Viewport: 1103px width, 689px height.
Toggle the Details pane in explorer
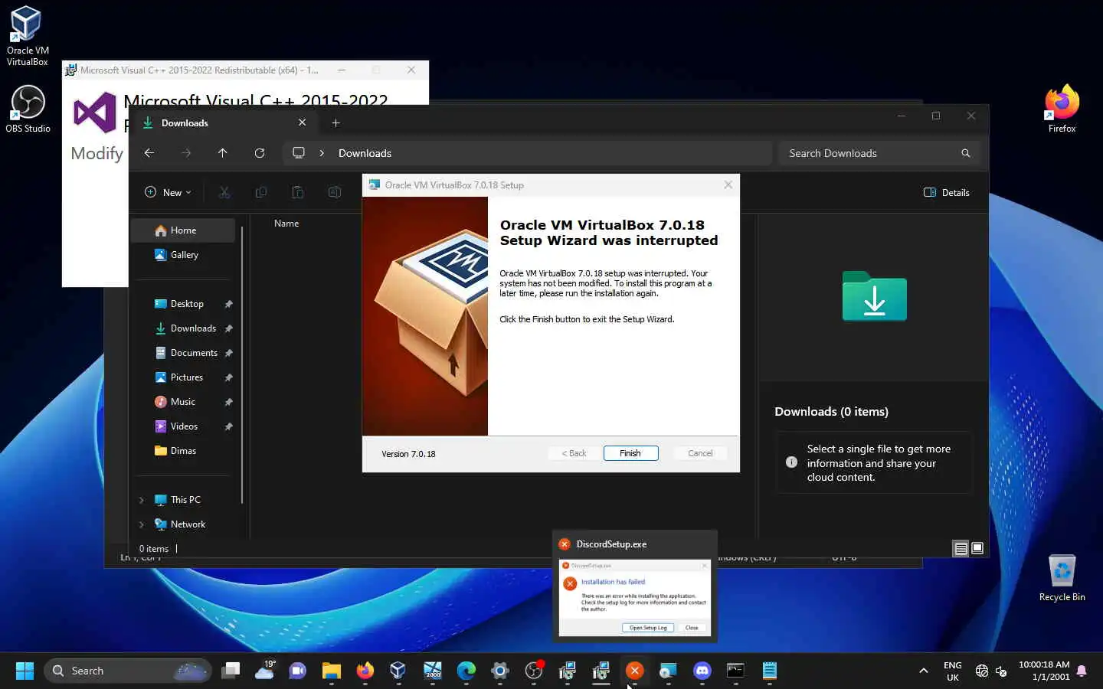[947, 192]
